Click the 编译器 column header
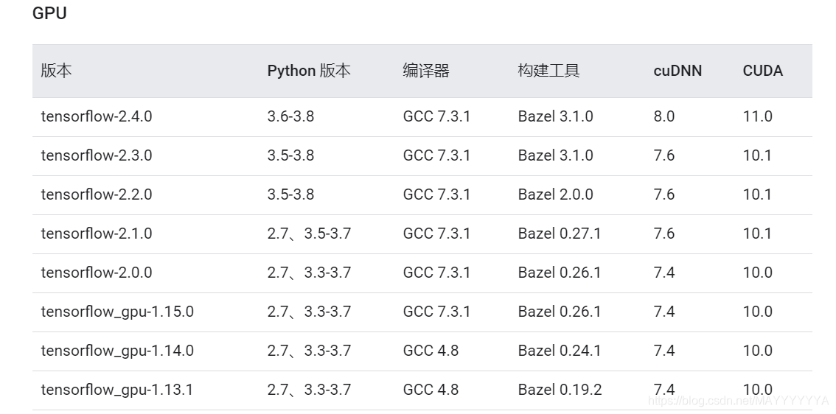The height and width of the screenshot is (414, 836). click(426, 71)
